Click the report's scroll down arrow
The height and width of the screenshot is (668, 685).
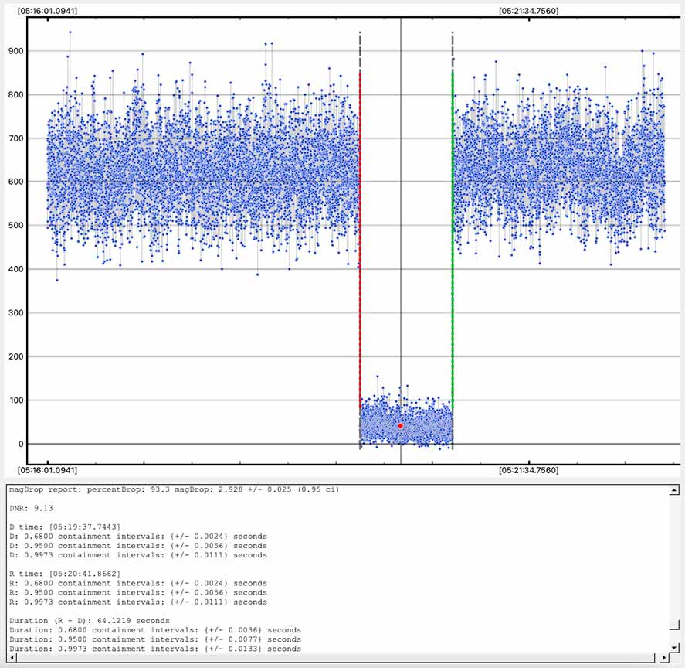point(674,647)
